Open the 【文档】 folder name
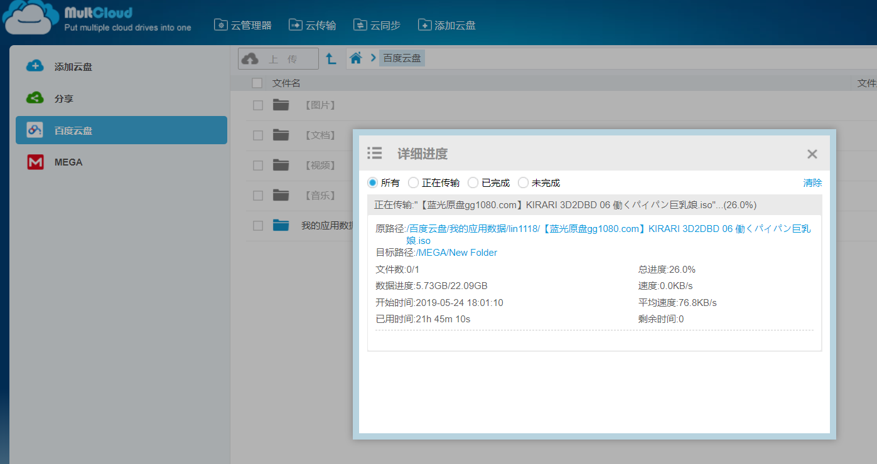Viewport: 877px width, 464px height. (320, 135)
